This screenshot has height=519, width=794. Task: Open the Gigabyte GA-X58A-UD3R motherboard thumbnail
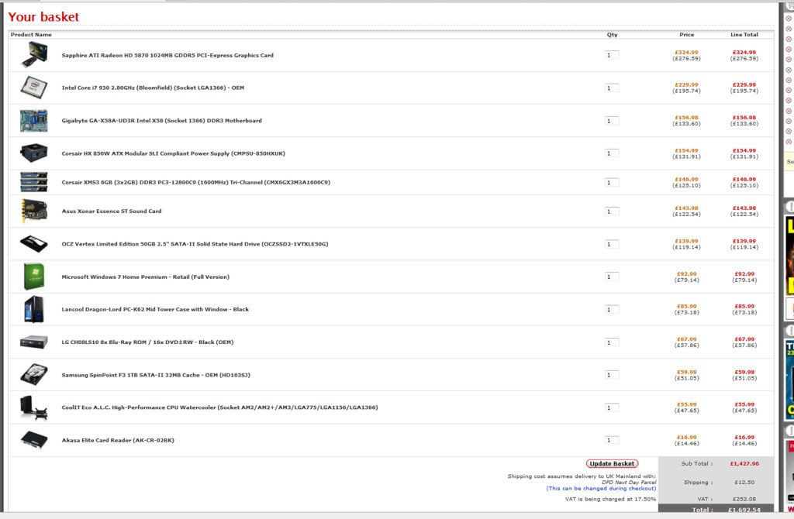[34, 120]
